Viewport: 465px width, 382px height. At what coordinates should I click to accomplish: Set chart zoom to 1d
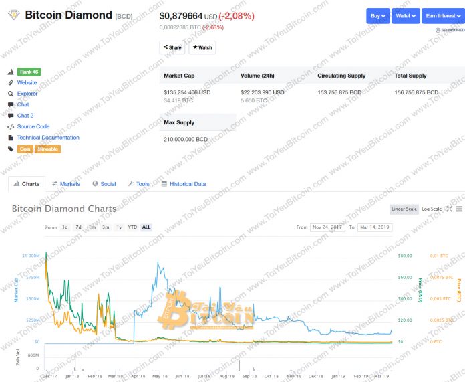(x=65, y=227)
